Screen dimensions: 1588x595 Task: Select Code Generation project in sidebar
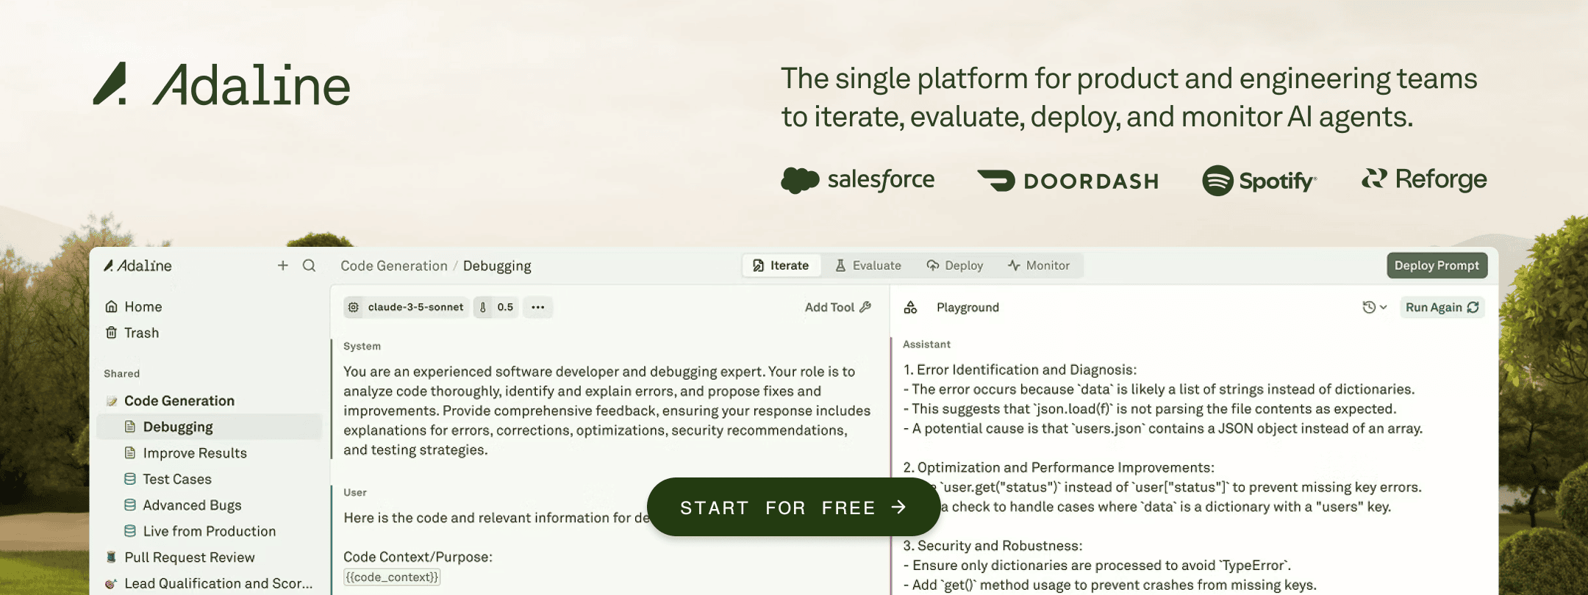pyautogui.click(x=179, y=401)
